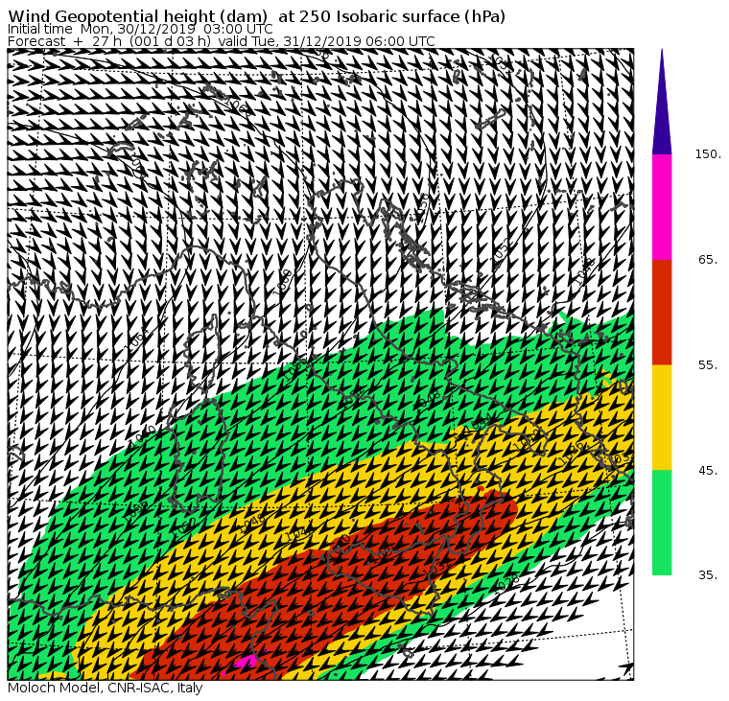Click the legend value 65.
This screenshot has width=729, height=701.
pyautogui.click(x=708, y=259)
